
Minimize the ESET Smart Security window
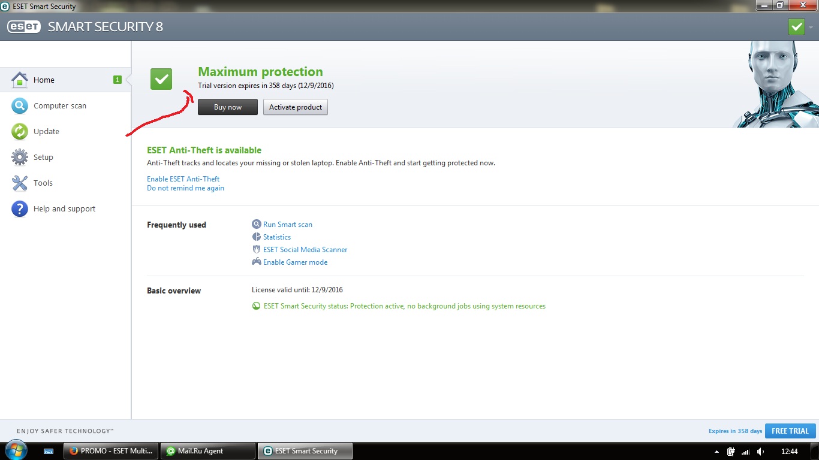point(763,5)
